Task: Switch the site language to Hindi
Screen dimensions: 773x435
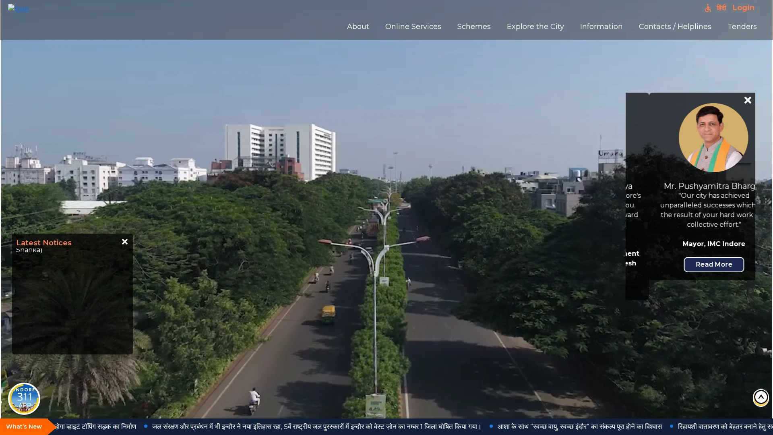Action: tap(721, 8)
